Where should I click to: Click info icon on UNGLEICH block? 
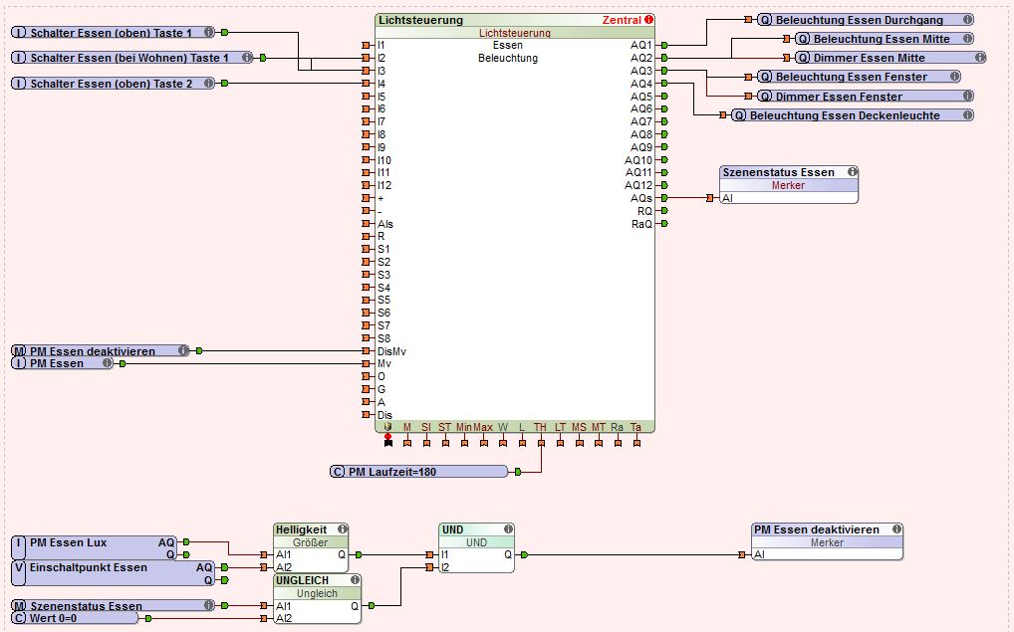[x=355, y=580]
